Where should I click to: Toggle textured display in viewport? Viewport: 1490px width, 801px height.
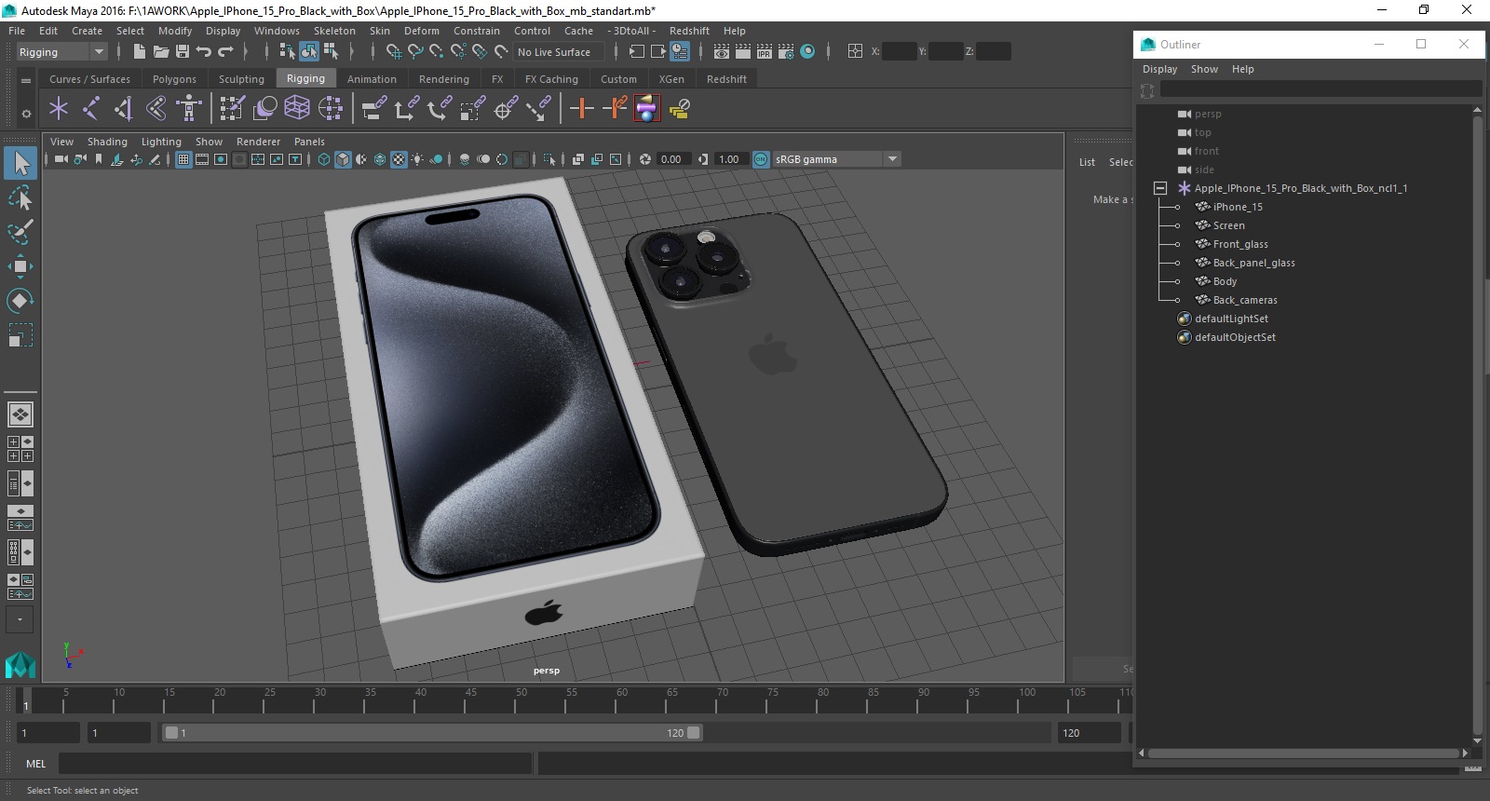click(x=399, y=159)
